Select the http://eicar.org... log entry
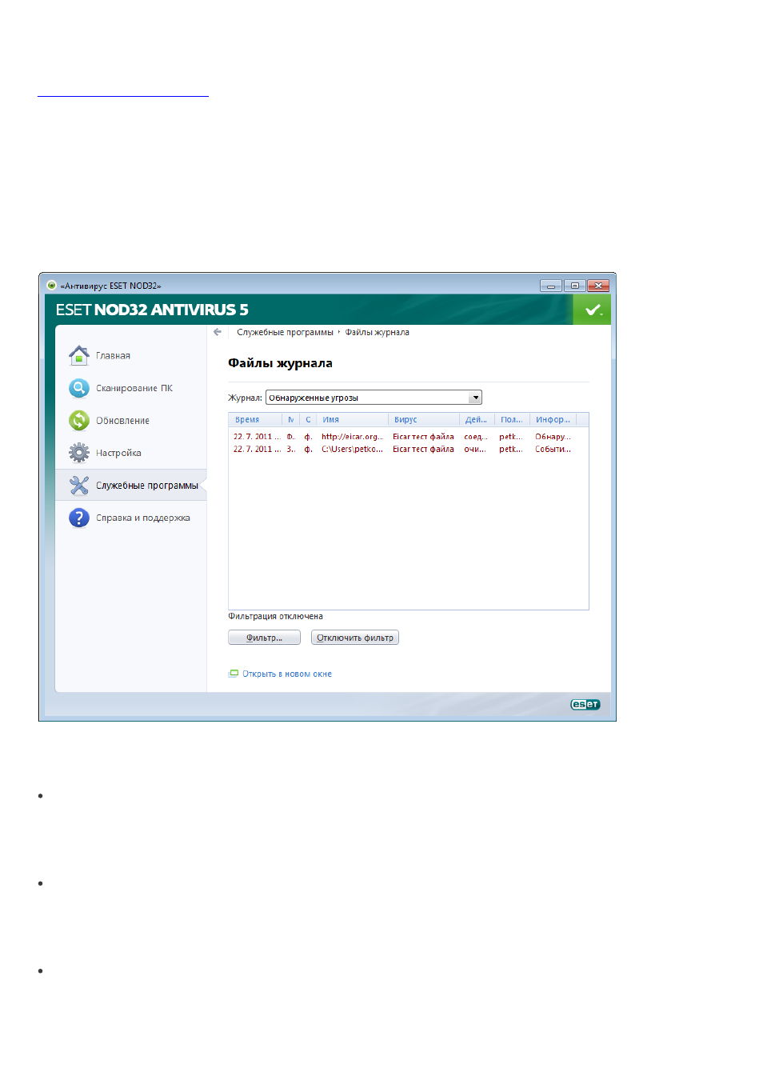Viewport: 763px width, 1080px height. pos(353,437)
